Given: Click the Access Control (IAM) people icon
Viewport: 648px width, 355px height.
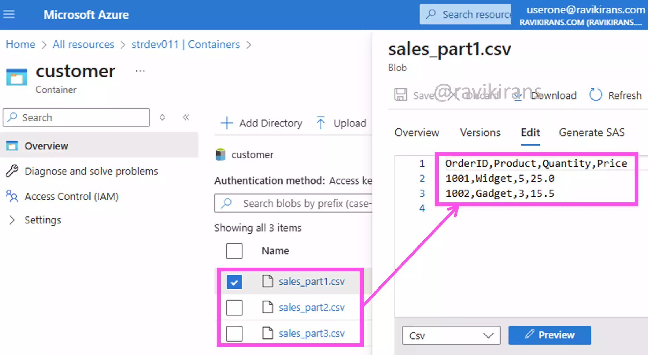Looking at the screenshot, I should [12, 196].
